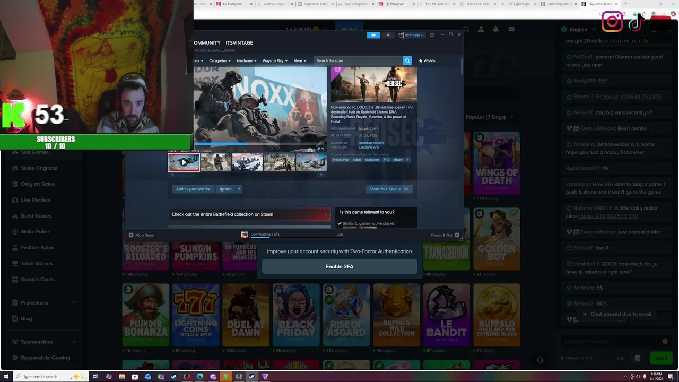
Task: Click Chat paused due to scroll notice
Action: pos(617,314)
